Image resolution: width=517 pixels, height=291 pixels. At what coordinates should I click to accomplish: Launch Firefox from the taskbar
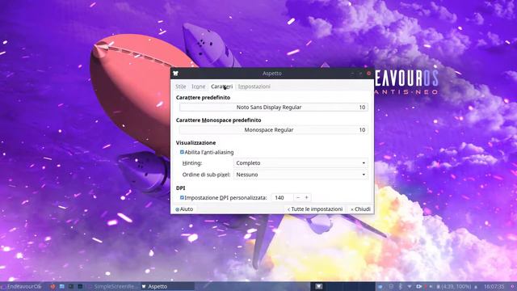point(53,286)
